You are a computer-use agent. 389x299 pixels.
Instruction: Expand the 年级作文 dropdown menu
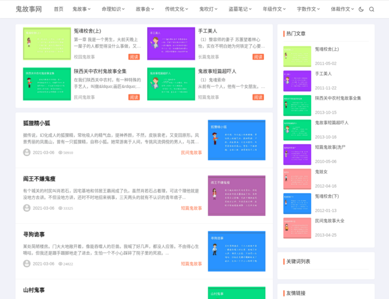click(274, 9)
